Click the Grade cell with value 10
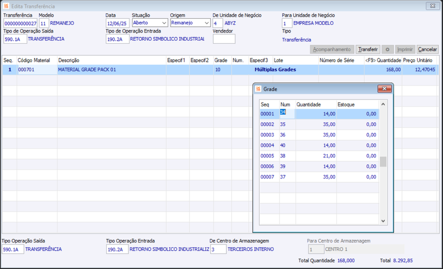This screenshot has height=269, width=443. (x=223, y=70)
